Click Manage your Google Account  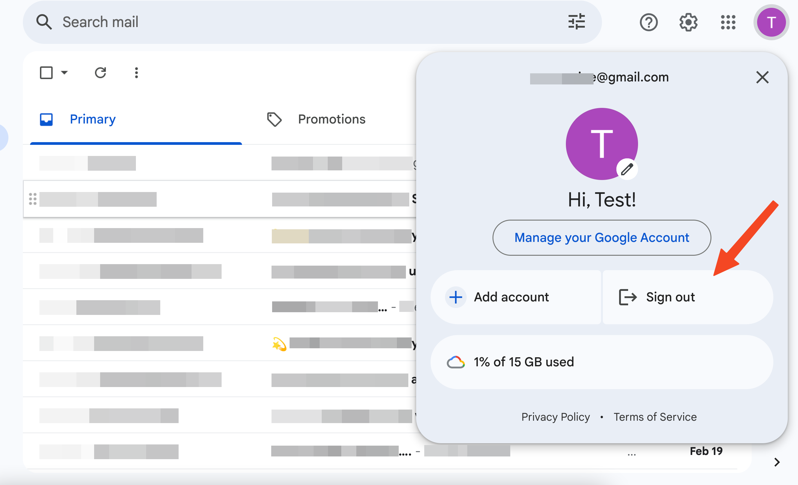pyautogui.click(x=602, y=238)
